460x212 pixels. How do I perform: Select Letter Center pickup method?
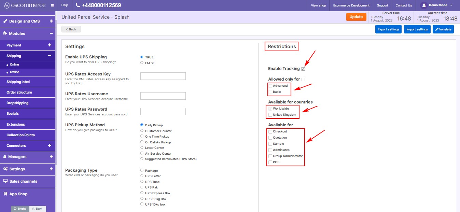142,147
